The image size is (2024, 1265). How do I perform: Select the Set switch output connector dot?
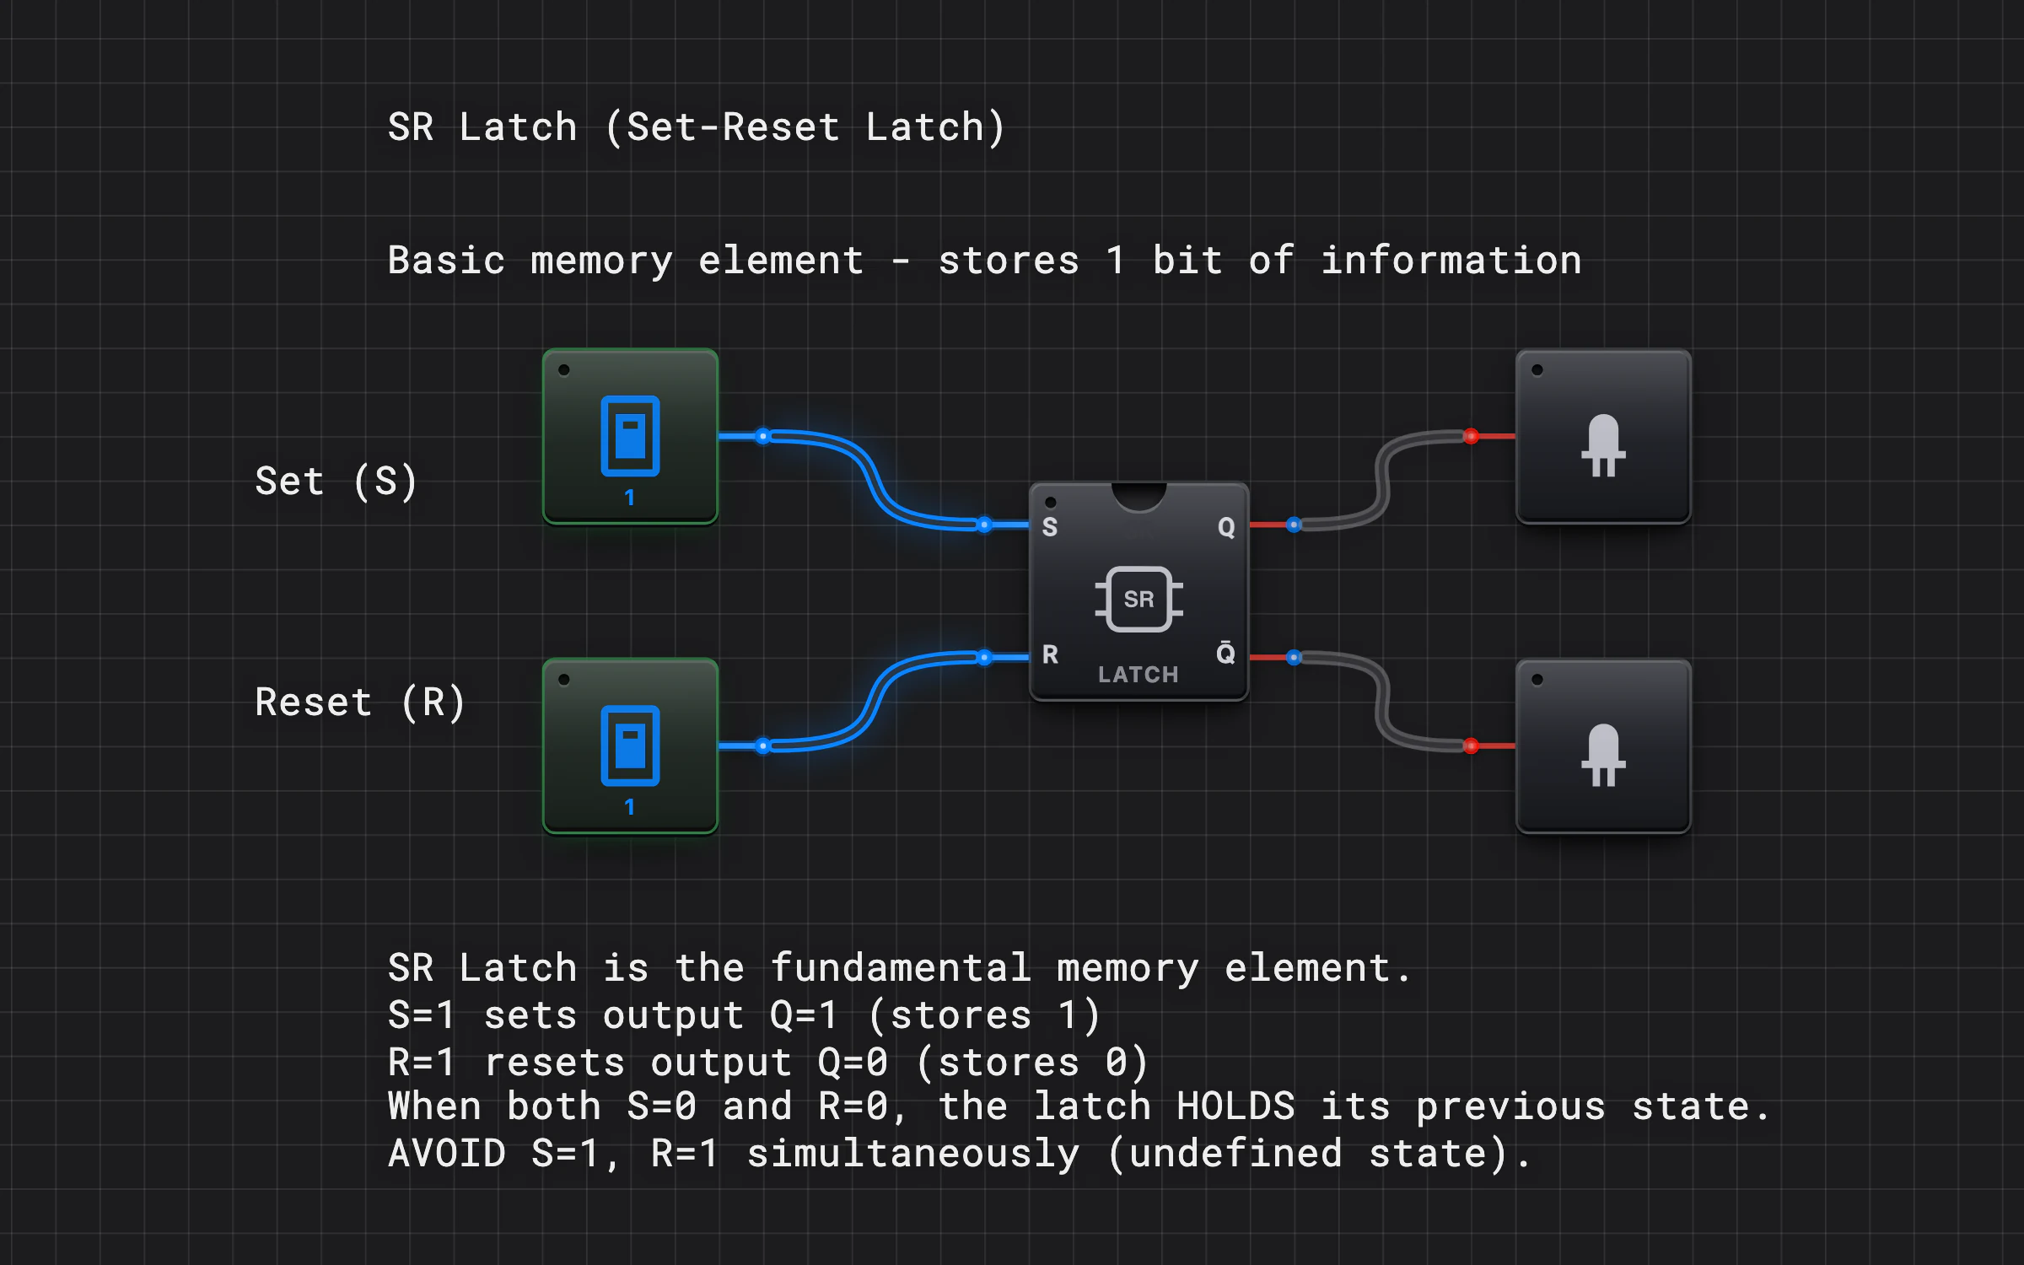(x=762, y=436)
